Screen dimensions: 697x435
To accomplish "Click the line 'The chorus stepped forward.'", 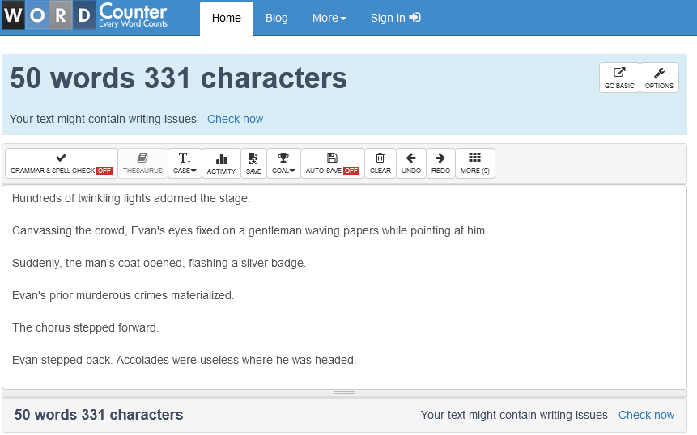I will pos(85,327).
